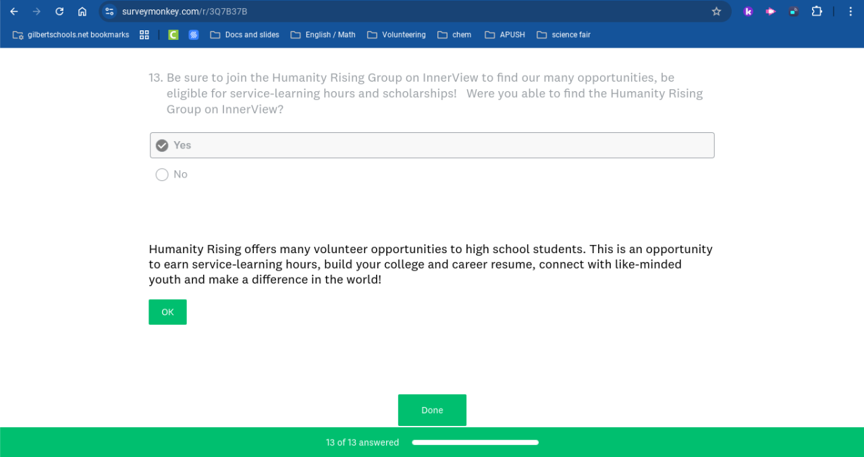Open the dark square extension icon
This screenshot has height=457, width=864.
(794, 11)
